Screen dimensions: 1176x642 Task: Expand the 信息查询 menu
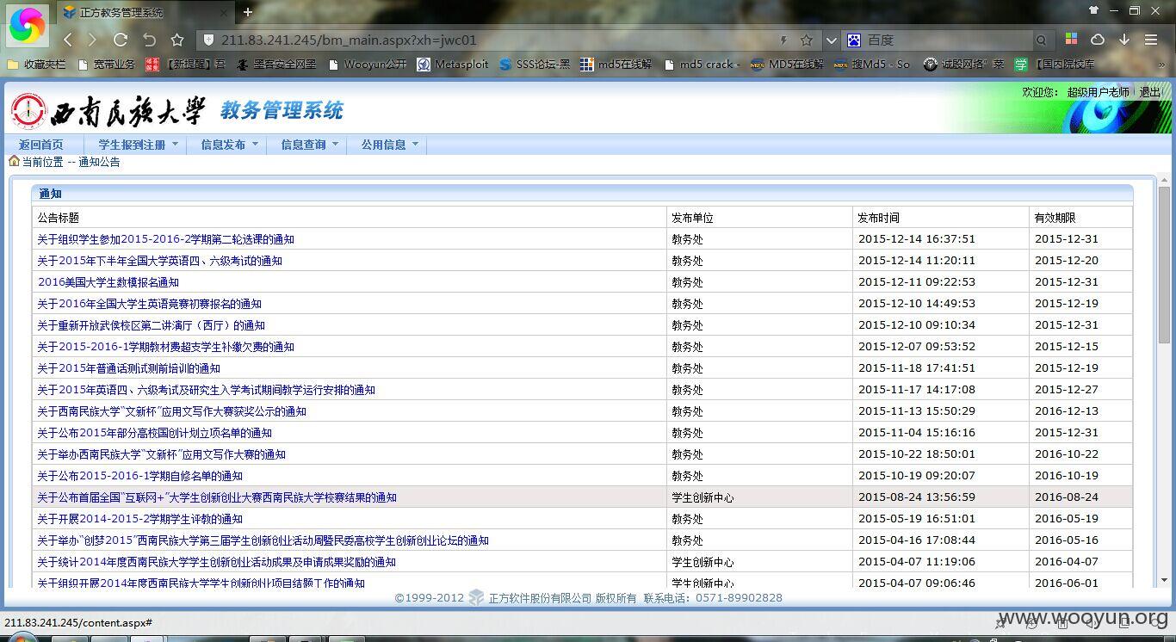(310, 145)
